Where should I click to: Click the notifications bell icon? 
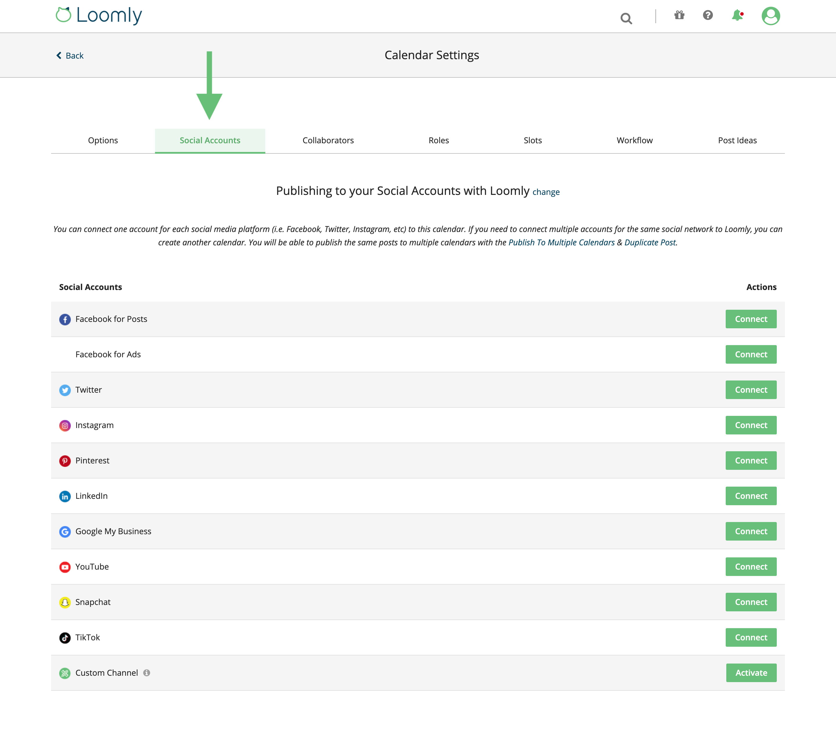tap(737, 16)
